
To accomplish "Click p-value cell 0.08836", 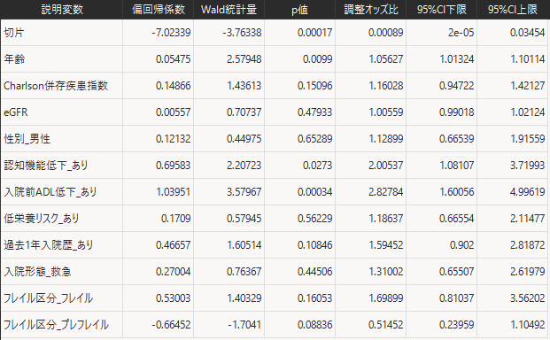I will point(300,325).
